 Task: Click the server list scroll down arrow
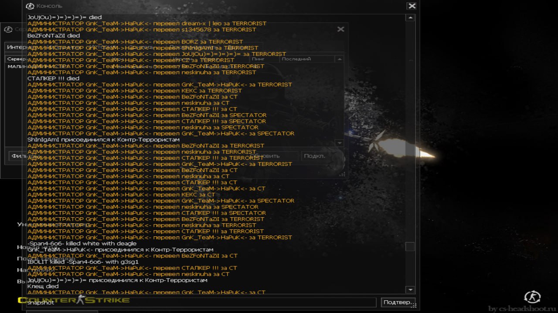[339, 143]
